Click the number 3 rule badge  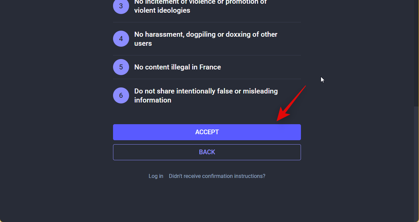(x=121, y=6)
